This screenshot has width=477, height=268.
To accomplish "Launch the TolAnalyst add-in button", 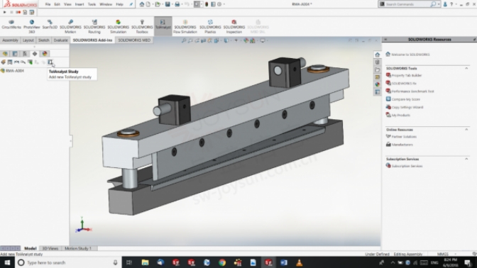I will (x=163, y=25).
